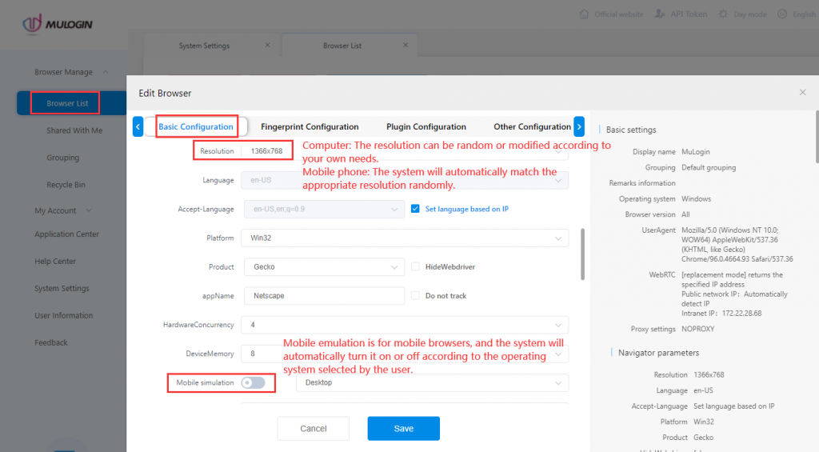
Task: Click the Day mode link
Action: tap(750, 14)
